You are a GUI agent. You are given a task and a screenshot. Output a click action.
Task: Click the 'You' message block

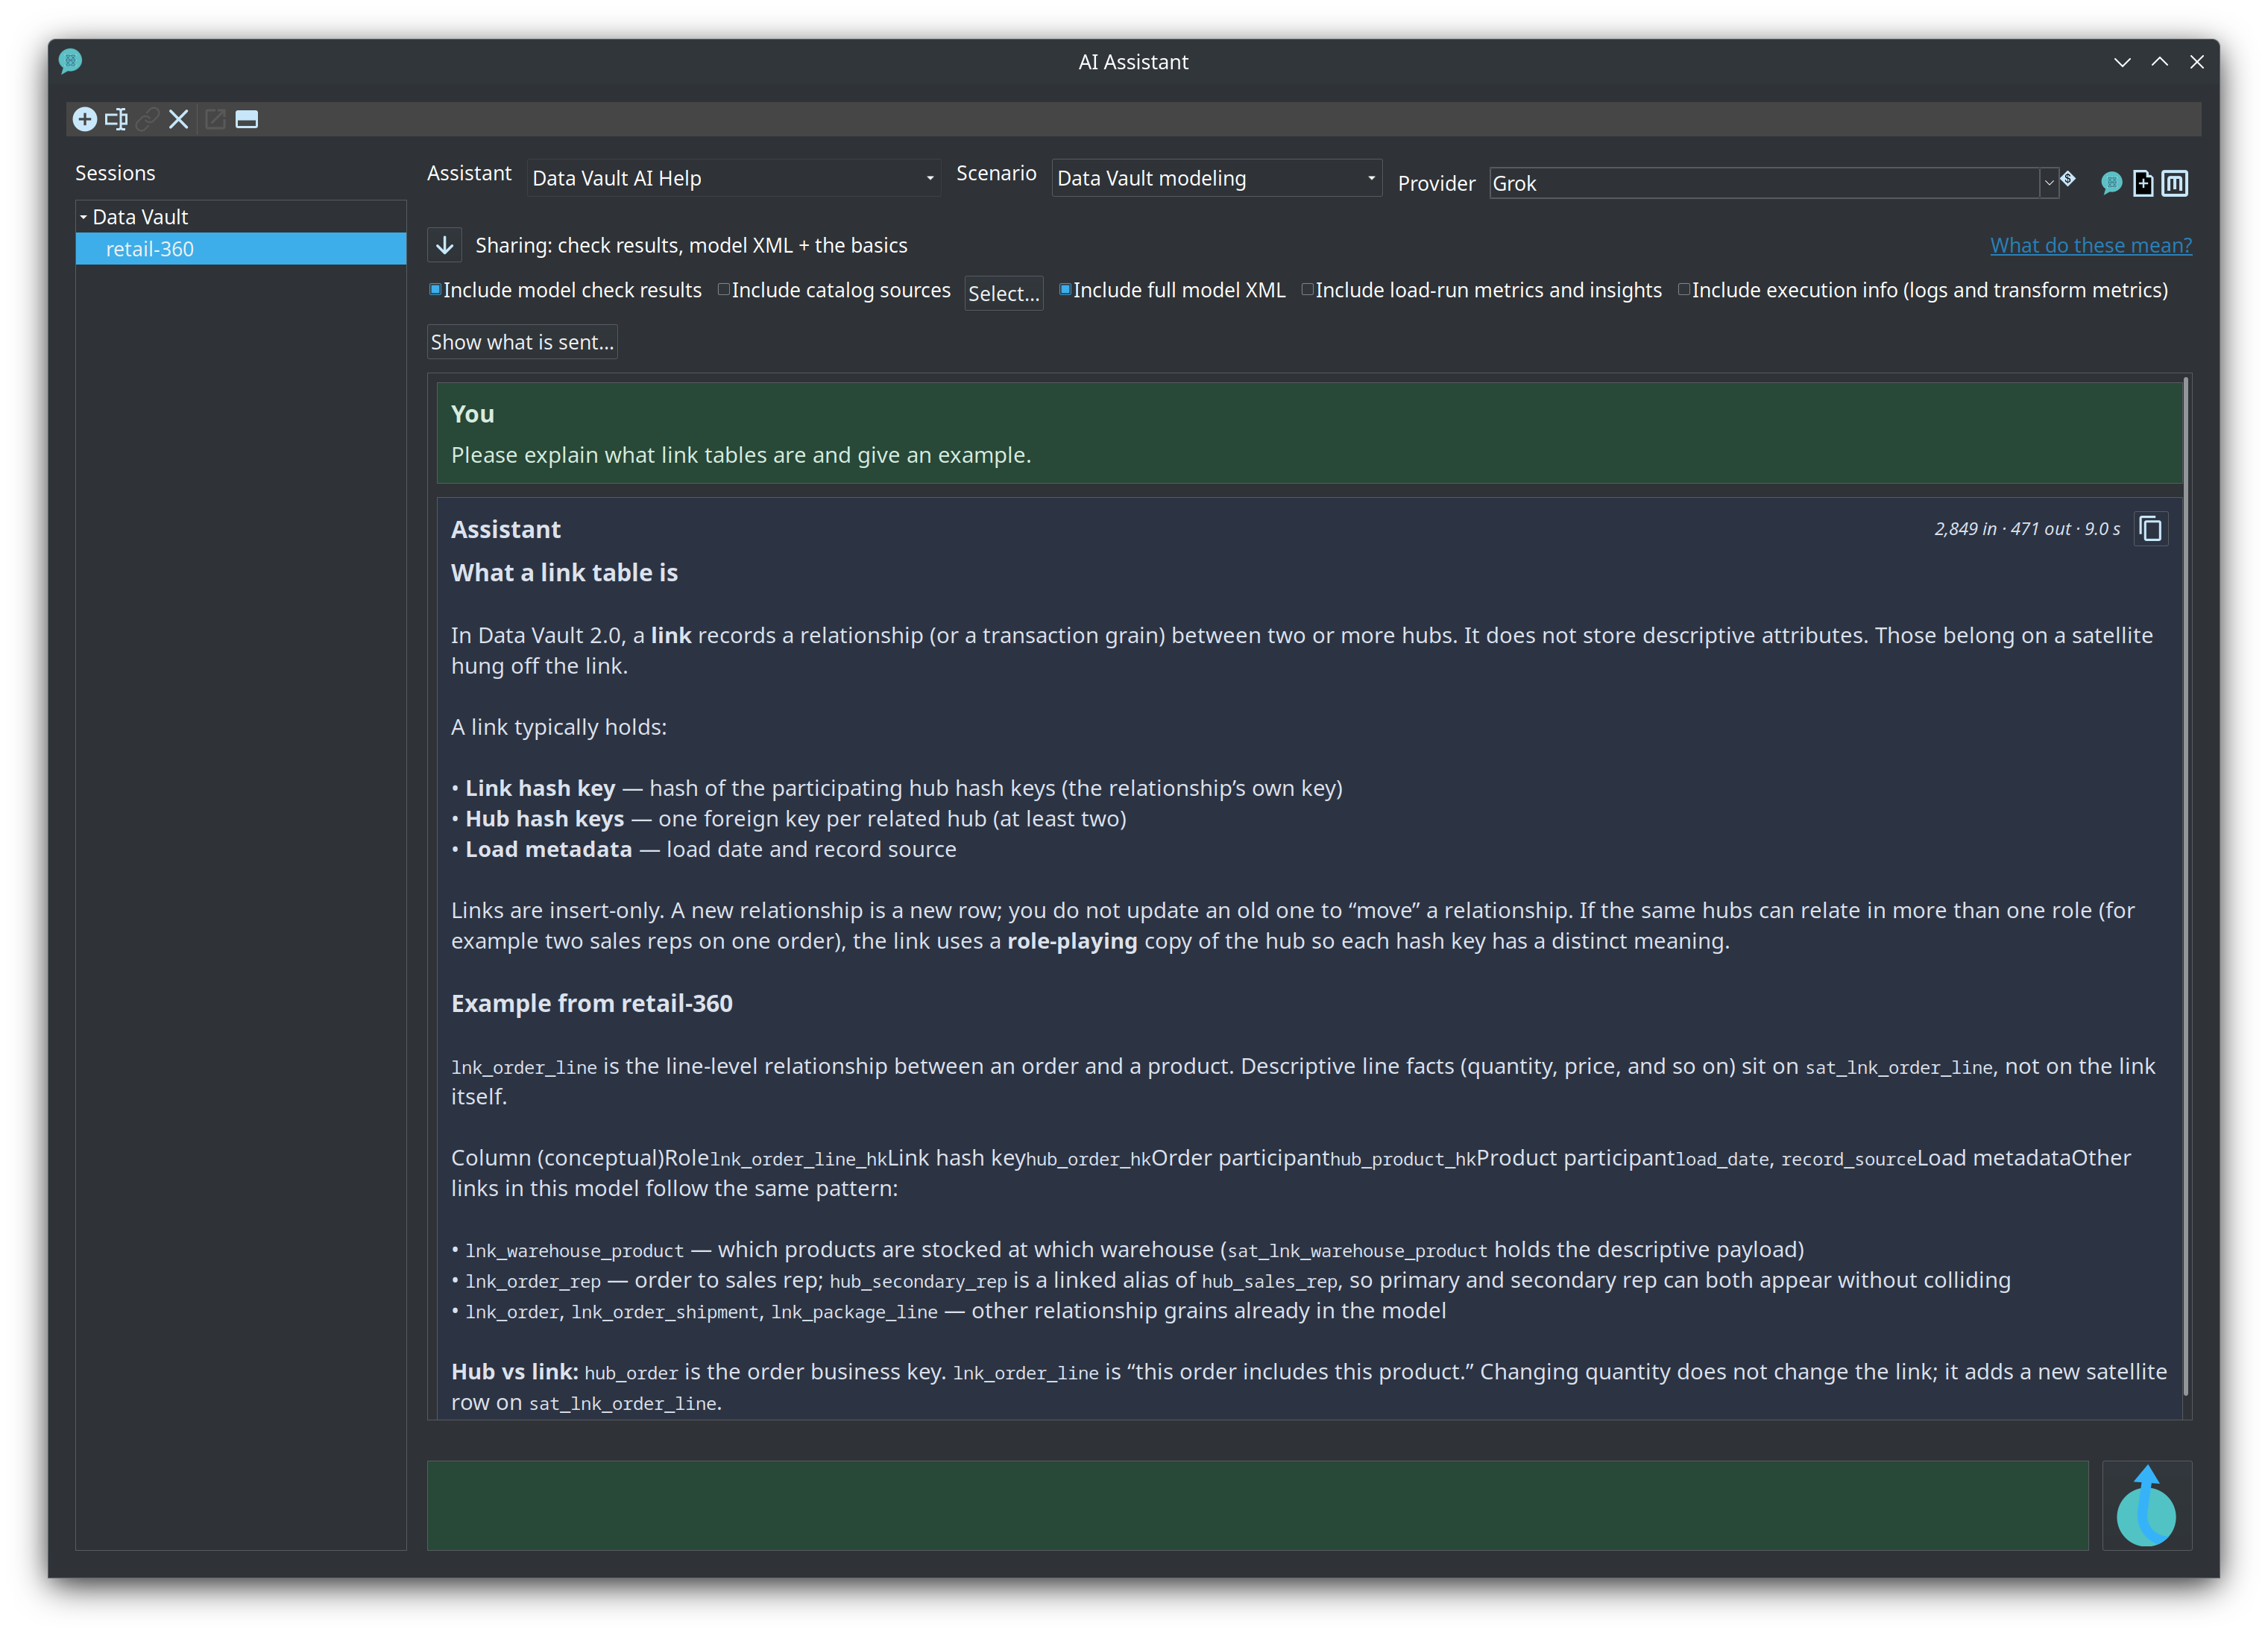point(1309,434)
